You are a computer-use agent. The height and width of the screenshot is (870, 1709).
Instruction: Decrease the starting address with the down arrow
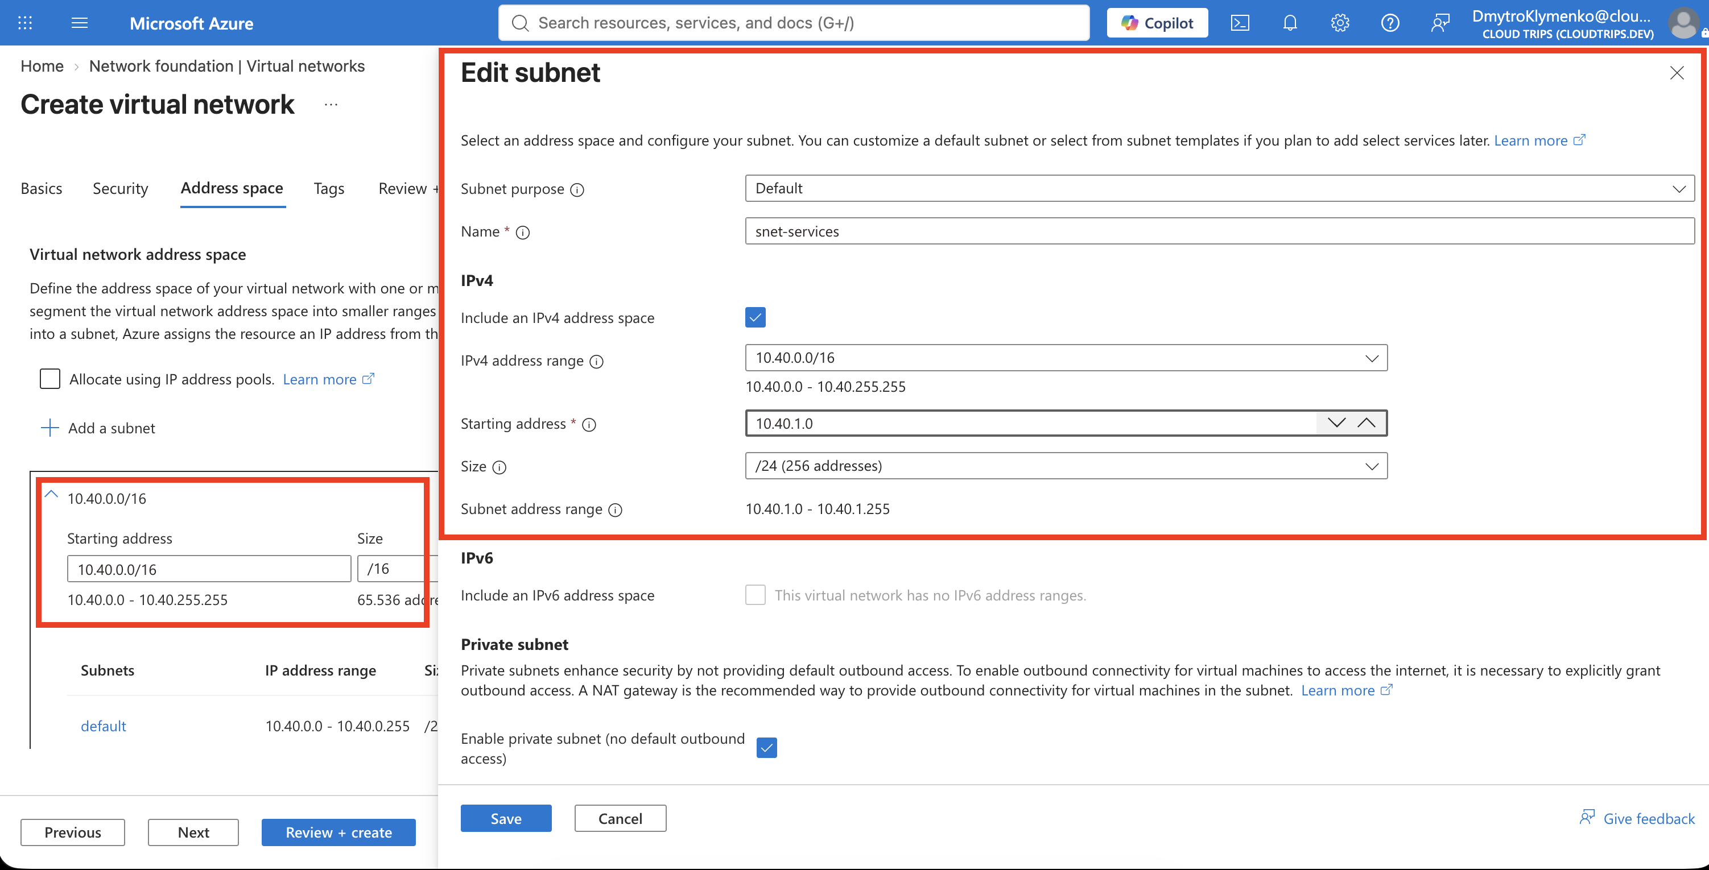pos(1336,423)
